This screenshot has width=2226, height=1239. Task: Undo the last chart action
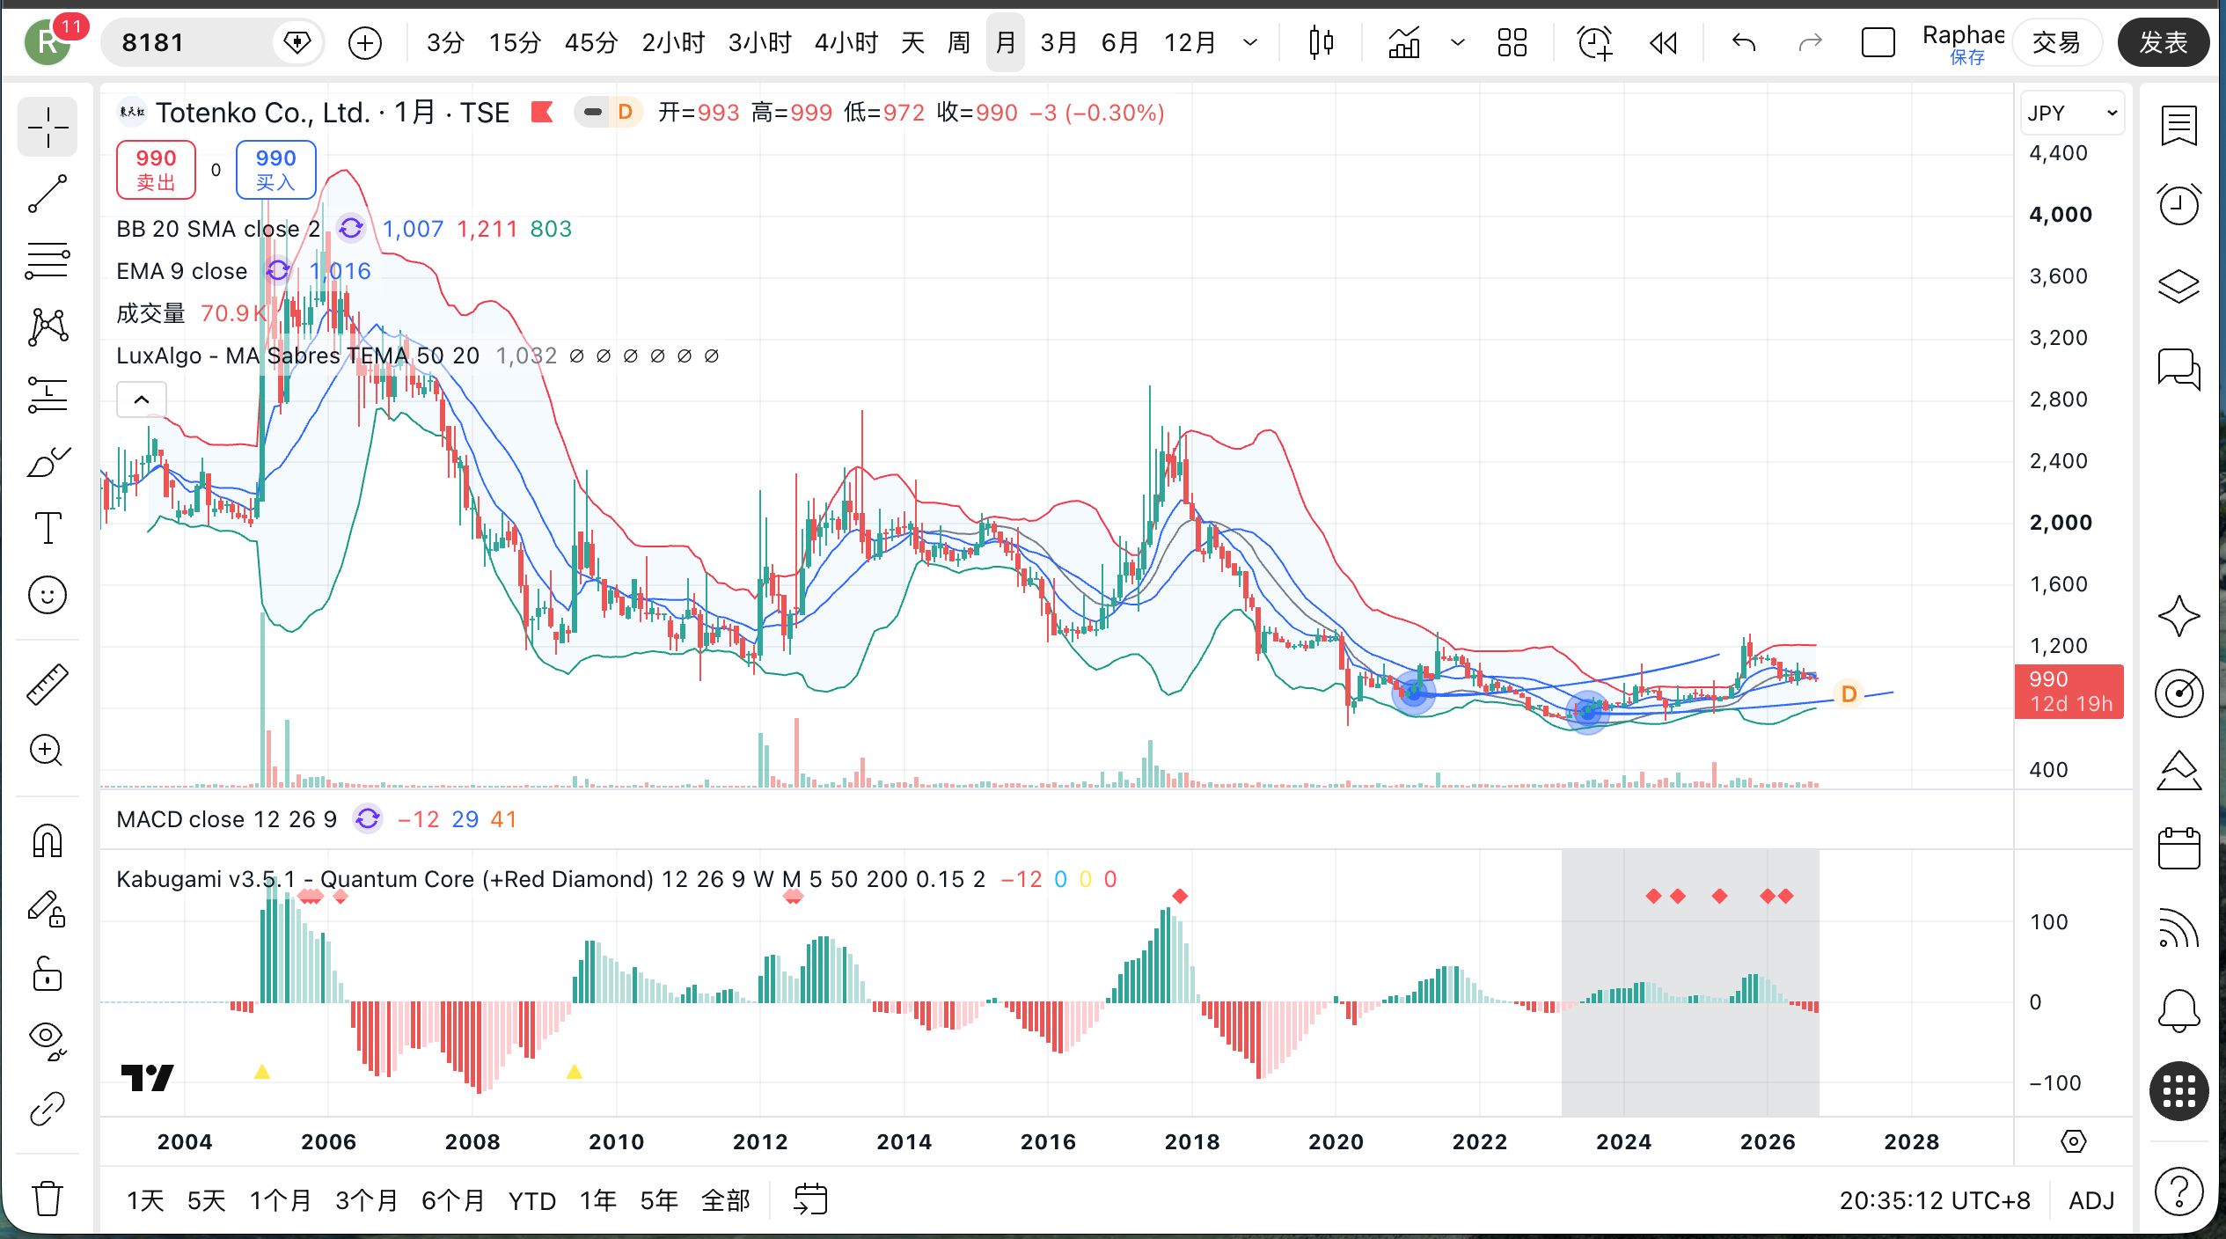[x=1743, y=42]
